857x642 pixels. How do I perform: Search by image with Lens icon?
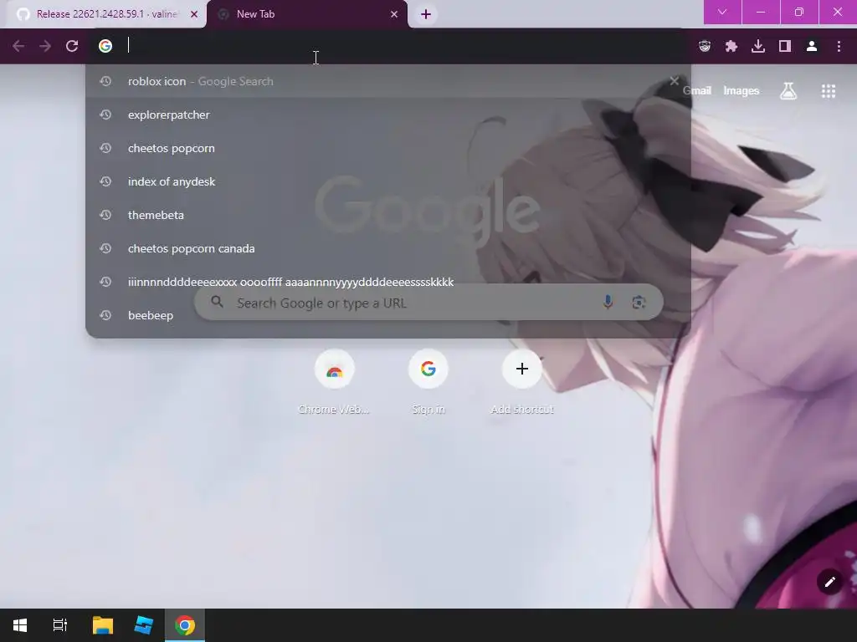[639, 303]
